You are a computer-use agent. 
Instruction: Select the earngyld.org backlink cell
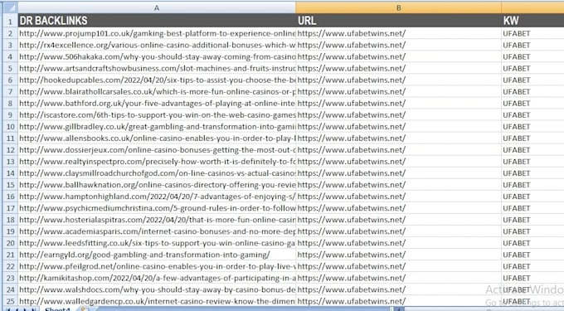[x=157, y=255]
